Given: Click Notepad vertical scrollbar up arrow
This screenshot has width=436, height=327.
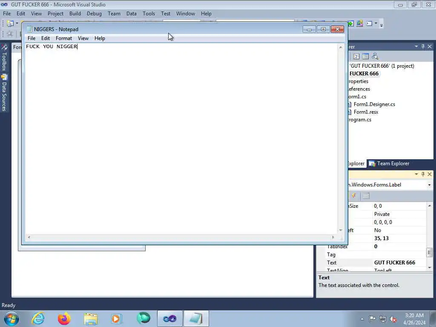Looking at the screenshot, I should pyautogui.click(x=341, y=47).
